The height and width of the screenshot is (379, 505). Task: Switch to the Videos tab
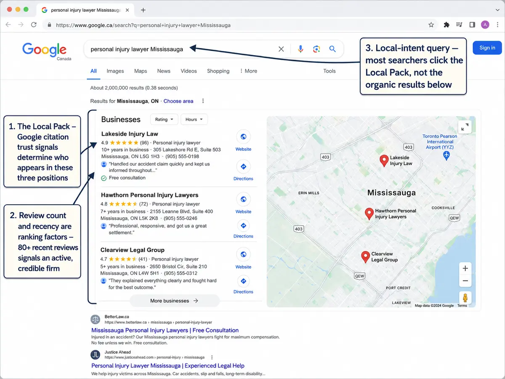pyautogui.click(x=189, y=71)
